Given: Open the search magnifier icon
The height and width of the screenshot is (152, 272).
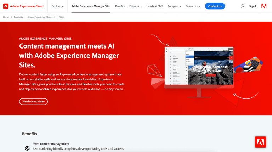Looking at the screenshot, I should 242,6.
